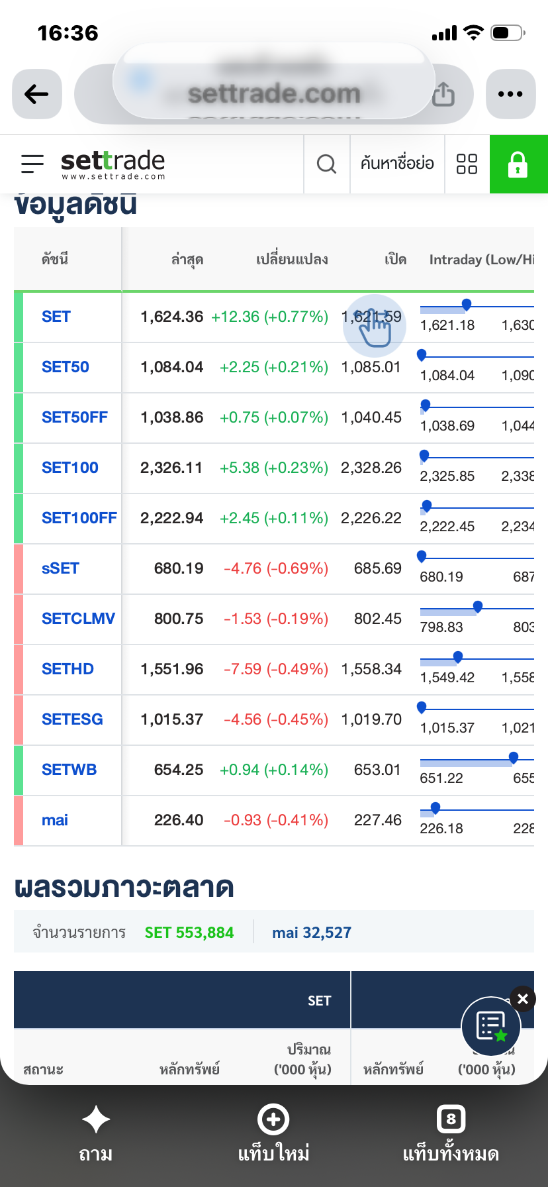The height and width of the screenshot is (1187, 548).
Task: Tap the เปลี่ยนแปลง column header
Action: [292, 260]
